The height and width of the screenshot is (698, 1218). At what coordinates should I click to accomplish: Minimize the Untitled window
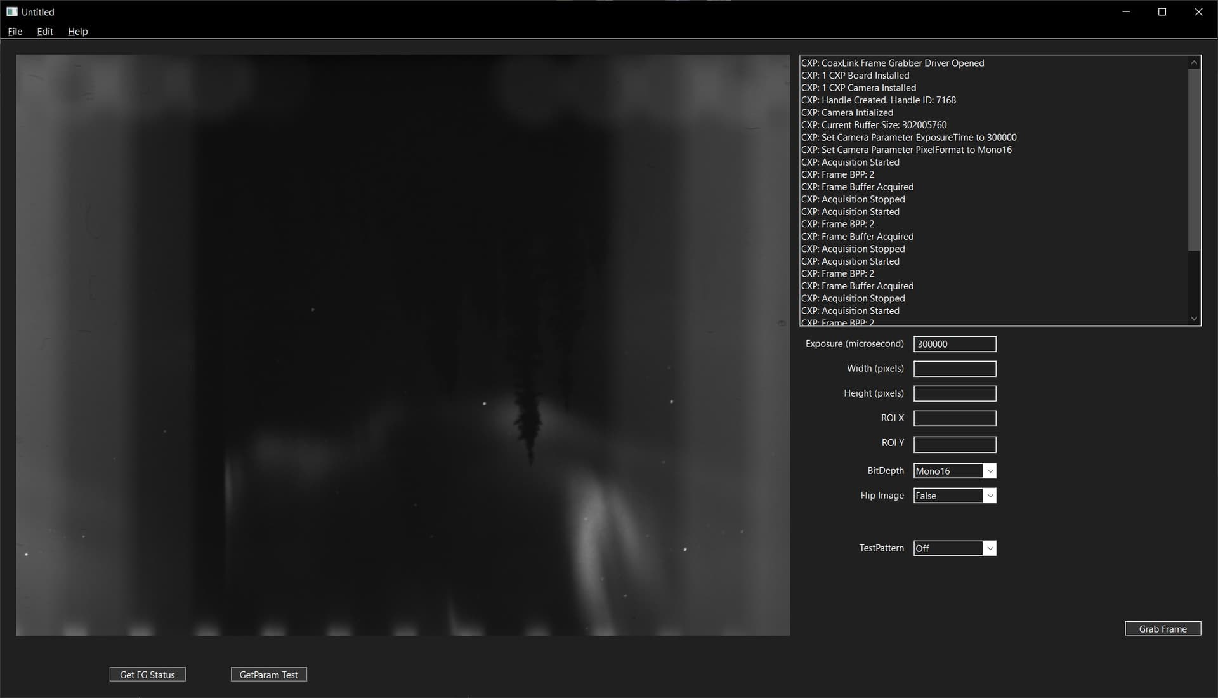(1126, 11)
